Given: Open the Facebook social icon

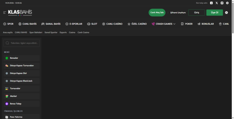Looking at the screenshot, I should pos(211,3).
